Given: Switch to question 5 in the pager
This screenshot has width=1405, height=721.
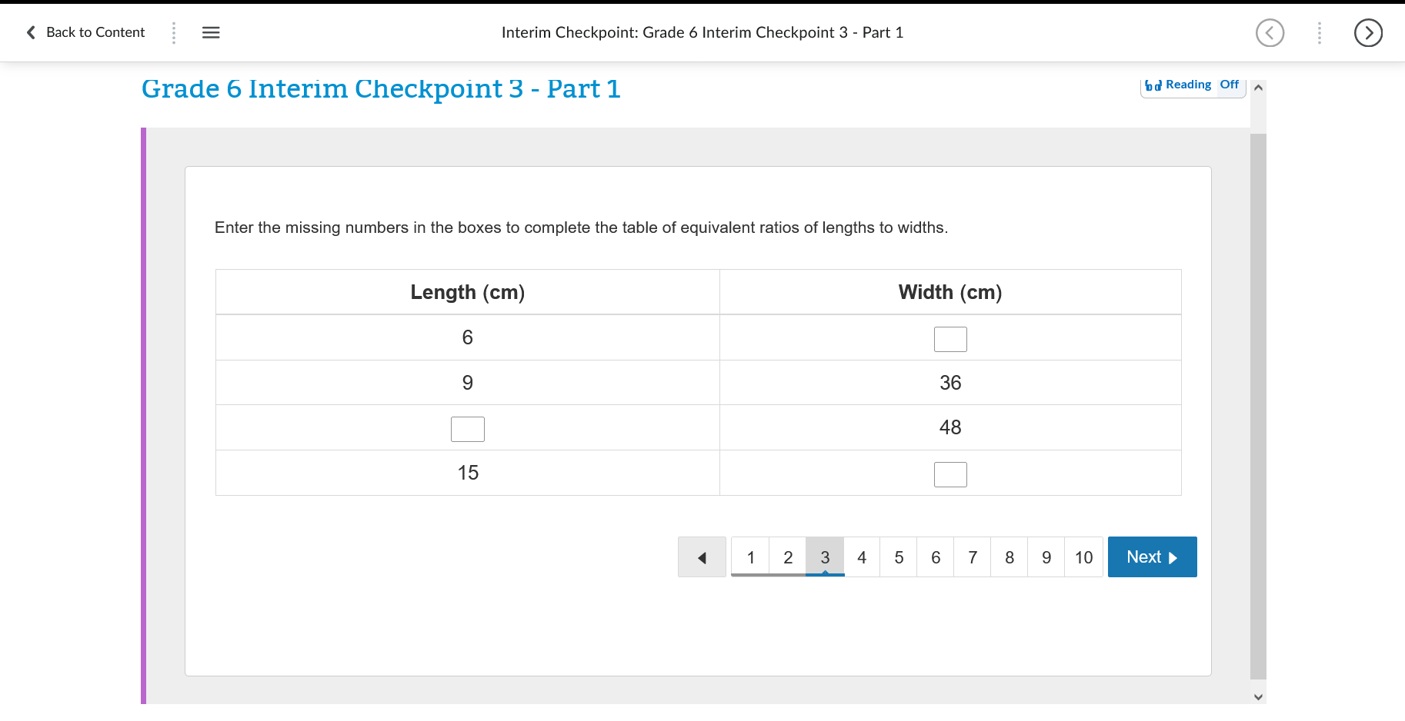Looking at the screenshot, I should [898, 557].
